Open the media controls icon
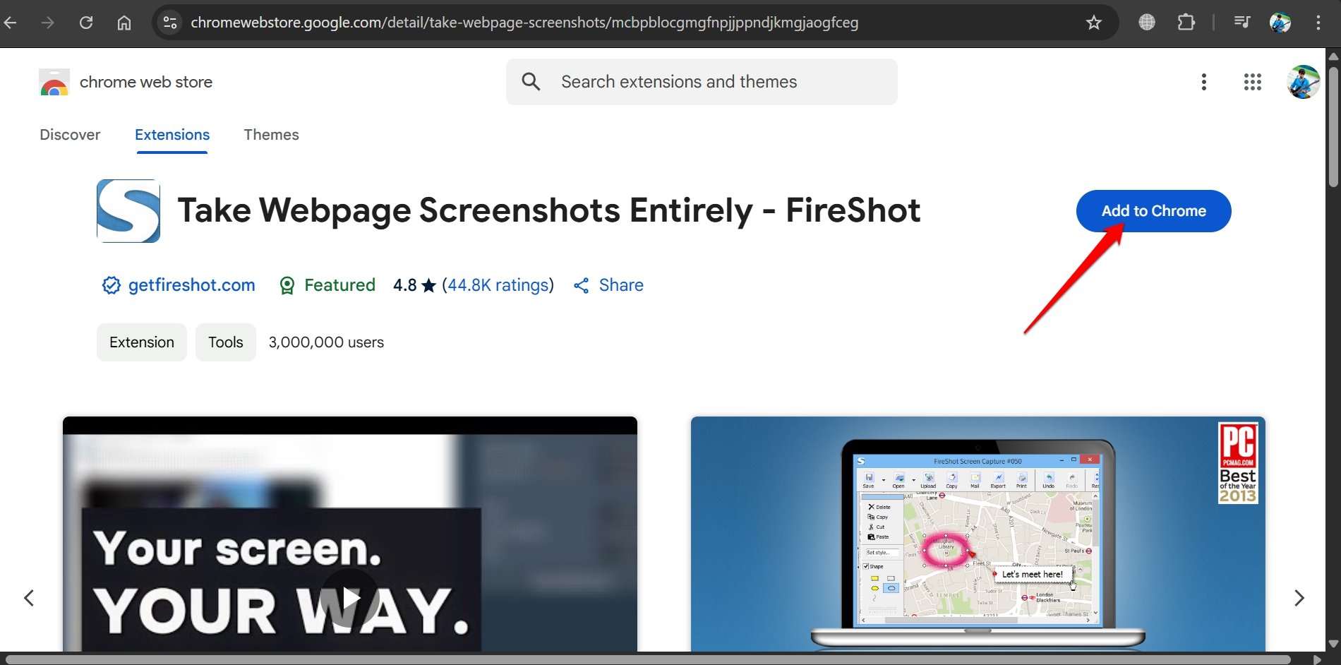This screenshot has height=665, width=1341. pos(1242,23)
